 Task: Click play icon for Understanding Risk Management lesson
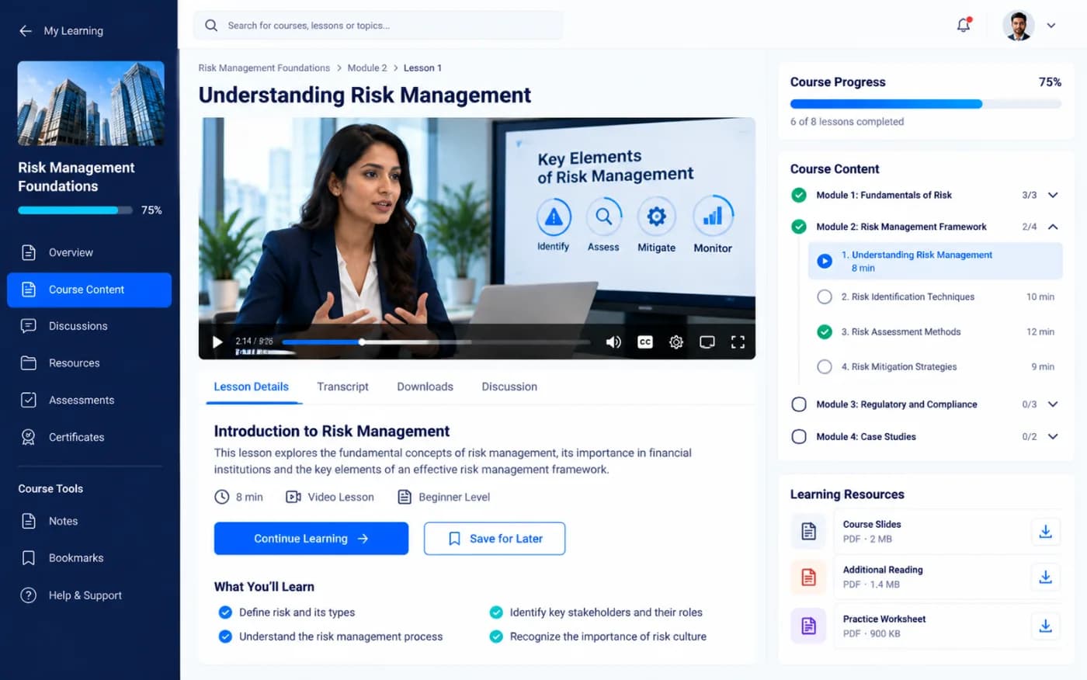tap(825, 262)
